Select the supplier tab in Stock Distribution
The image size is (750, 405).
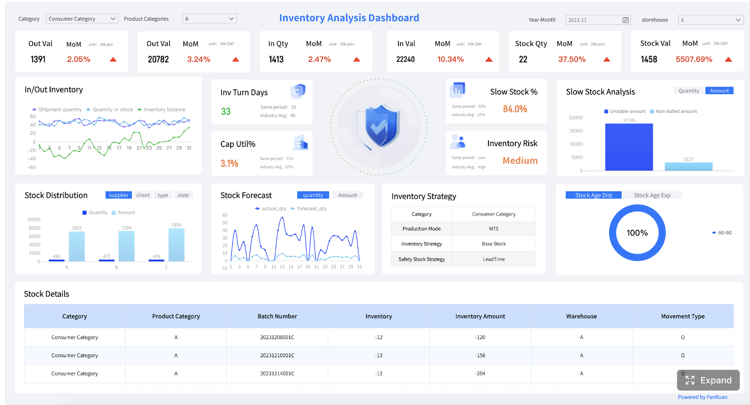point(119,195)
